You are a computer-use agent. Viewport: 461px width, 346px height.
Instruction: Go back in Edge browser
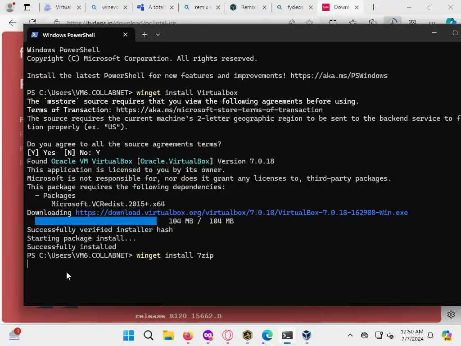tap(12, 23)
